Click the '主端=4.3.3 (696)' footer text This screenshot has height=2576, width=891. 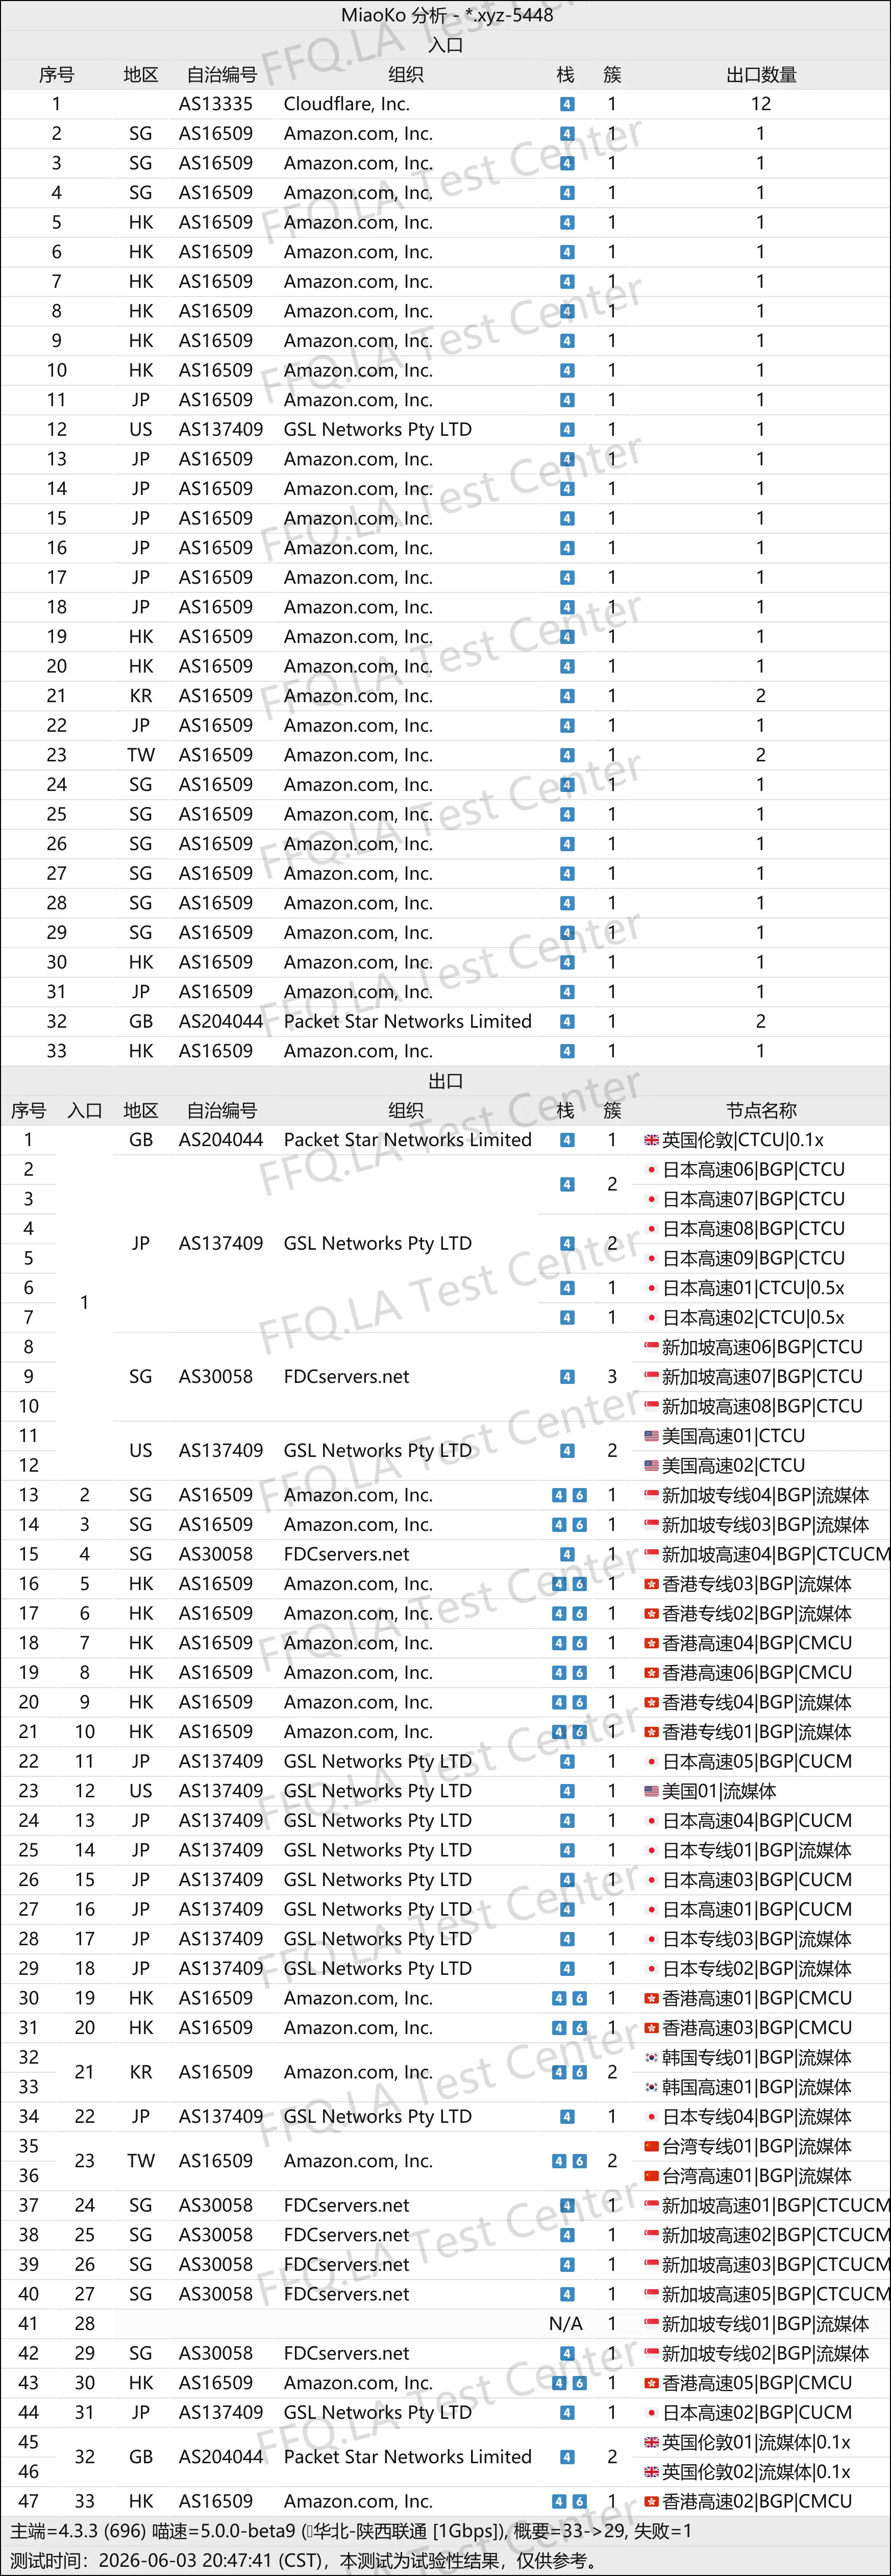pos(78,2532)
